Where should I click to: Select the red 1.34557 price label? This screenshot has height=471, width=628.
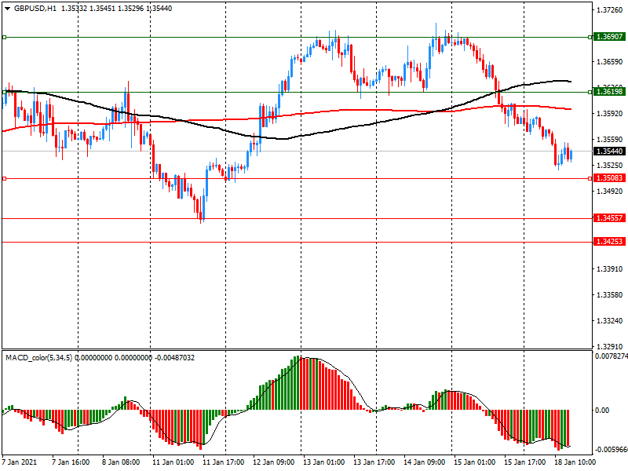(x=609, y=218)
